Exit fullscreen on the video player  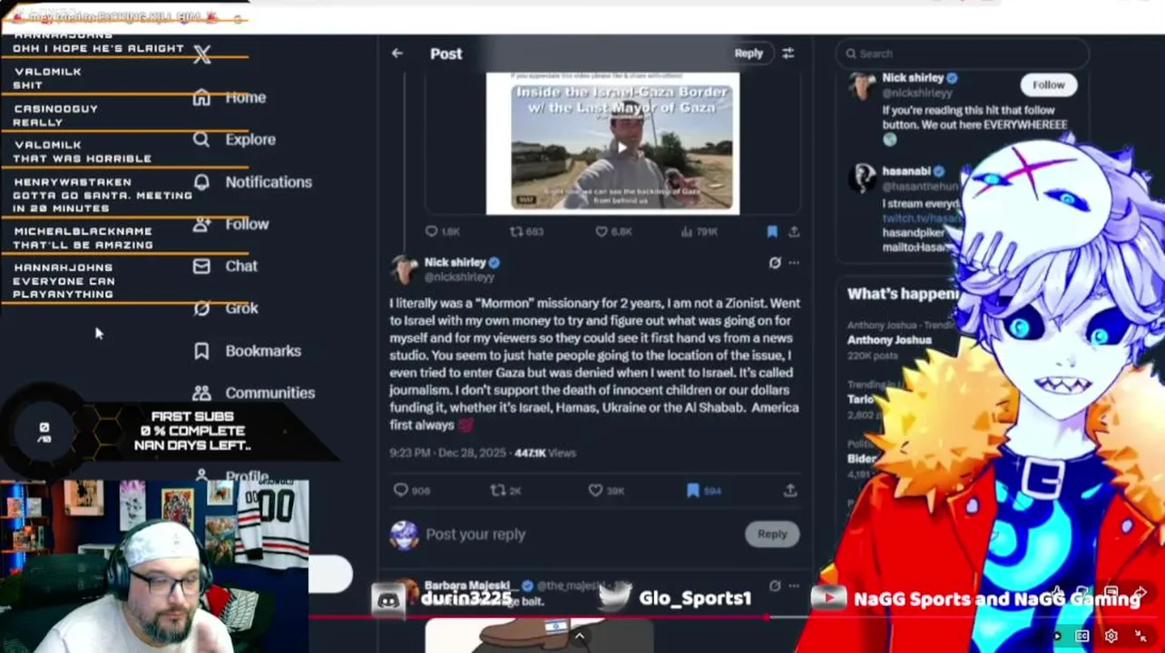pyautogui.click(x=1141, y=637)
